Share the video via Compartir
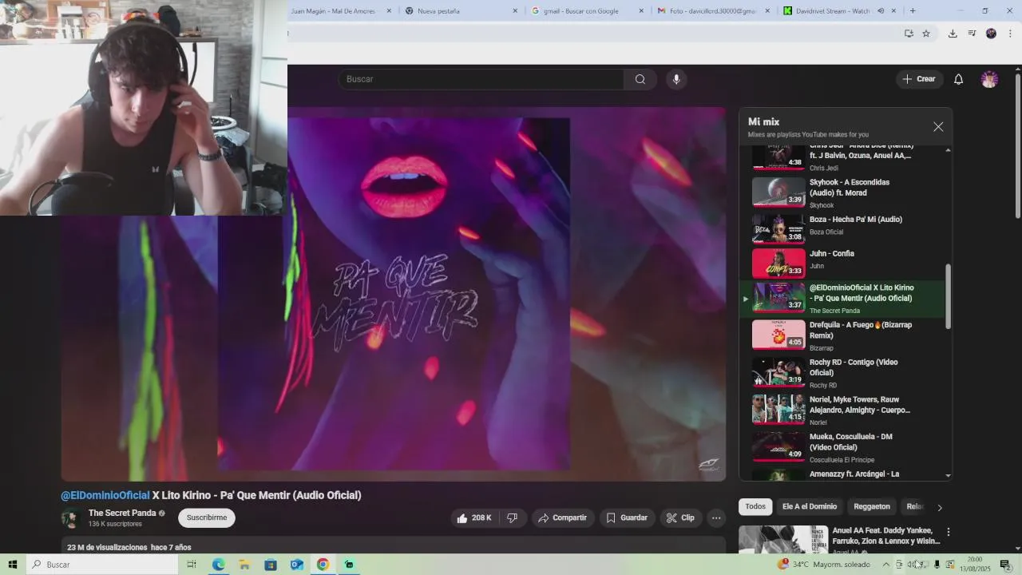The width and height of the screenshot is (1022, 575). [x=562, y=517]
